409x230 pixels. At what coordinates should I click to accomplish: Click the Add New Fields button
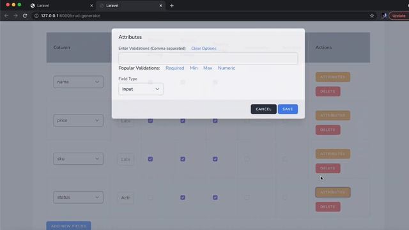[68, 226]
